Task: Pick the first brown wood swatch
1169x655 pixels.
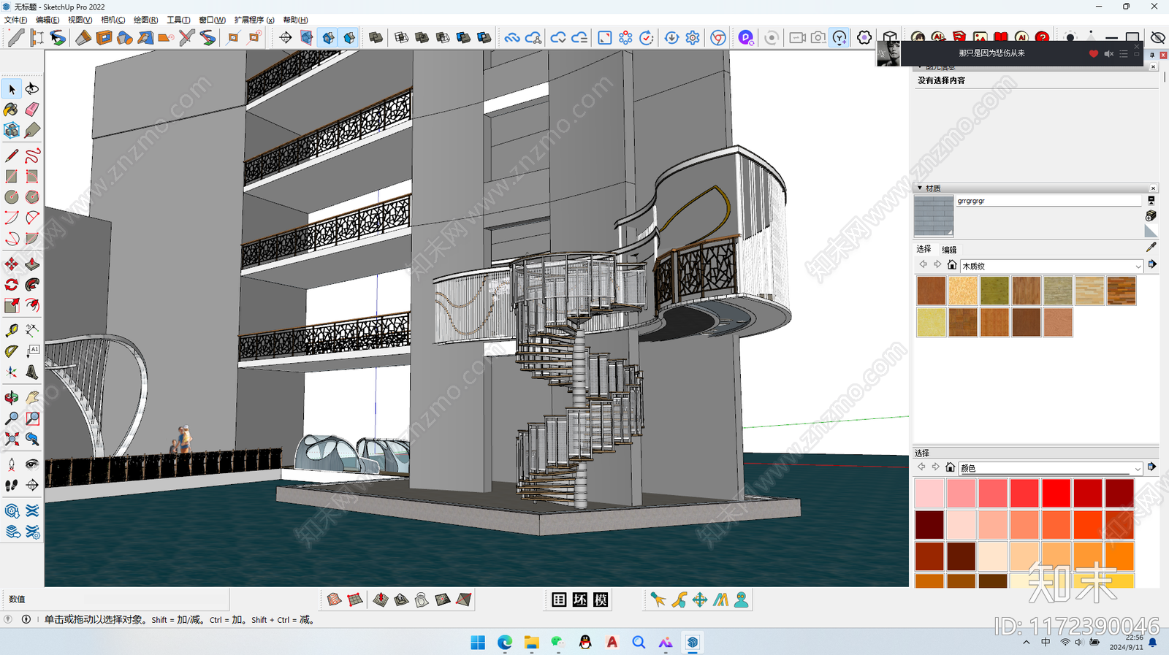Action: 931,291
